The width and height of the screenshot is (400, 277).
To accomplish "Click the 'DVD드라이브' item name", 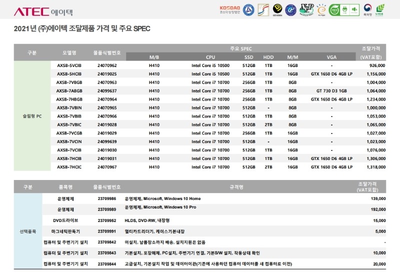I will 65,220.
